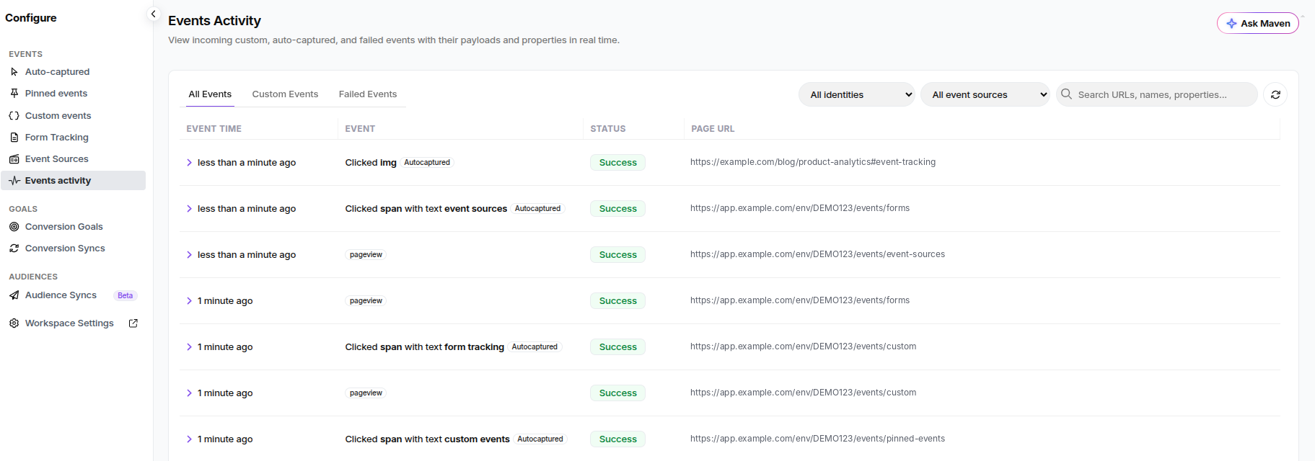Image resolution: width=1315 pixels, height=461 pixels.
Task: Expand the Clicked img event row
Action: 189,163
